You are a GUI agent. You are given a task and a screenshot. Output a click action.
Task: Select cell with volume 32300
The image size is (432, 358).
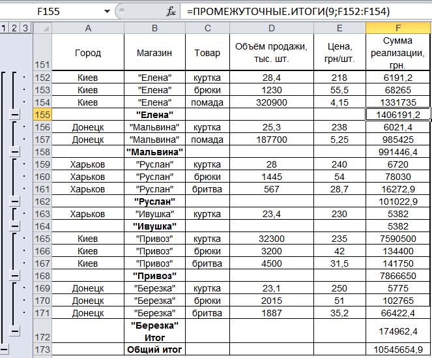click(271, 238)
